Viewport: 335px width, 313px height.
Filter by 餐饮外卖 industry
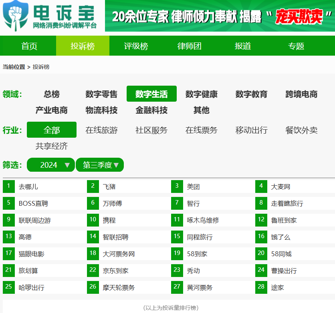point(301,130)
